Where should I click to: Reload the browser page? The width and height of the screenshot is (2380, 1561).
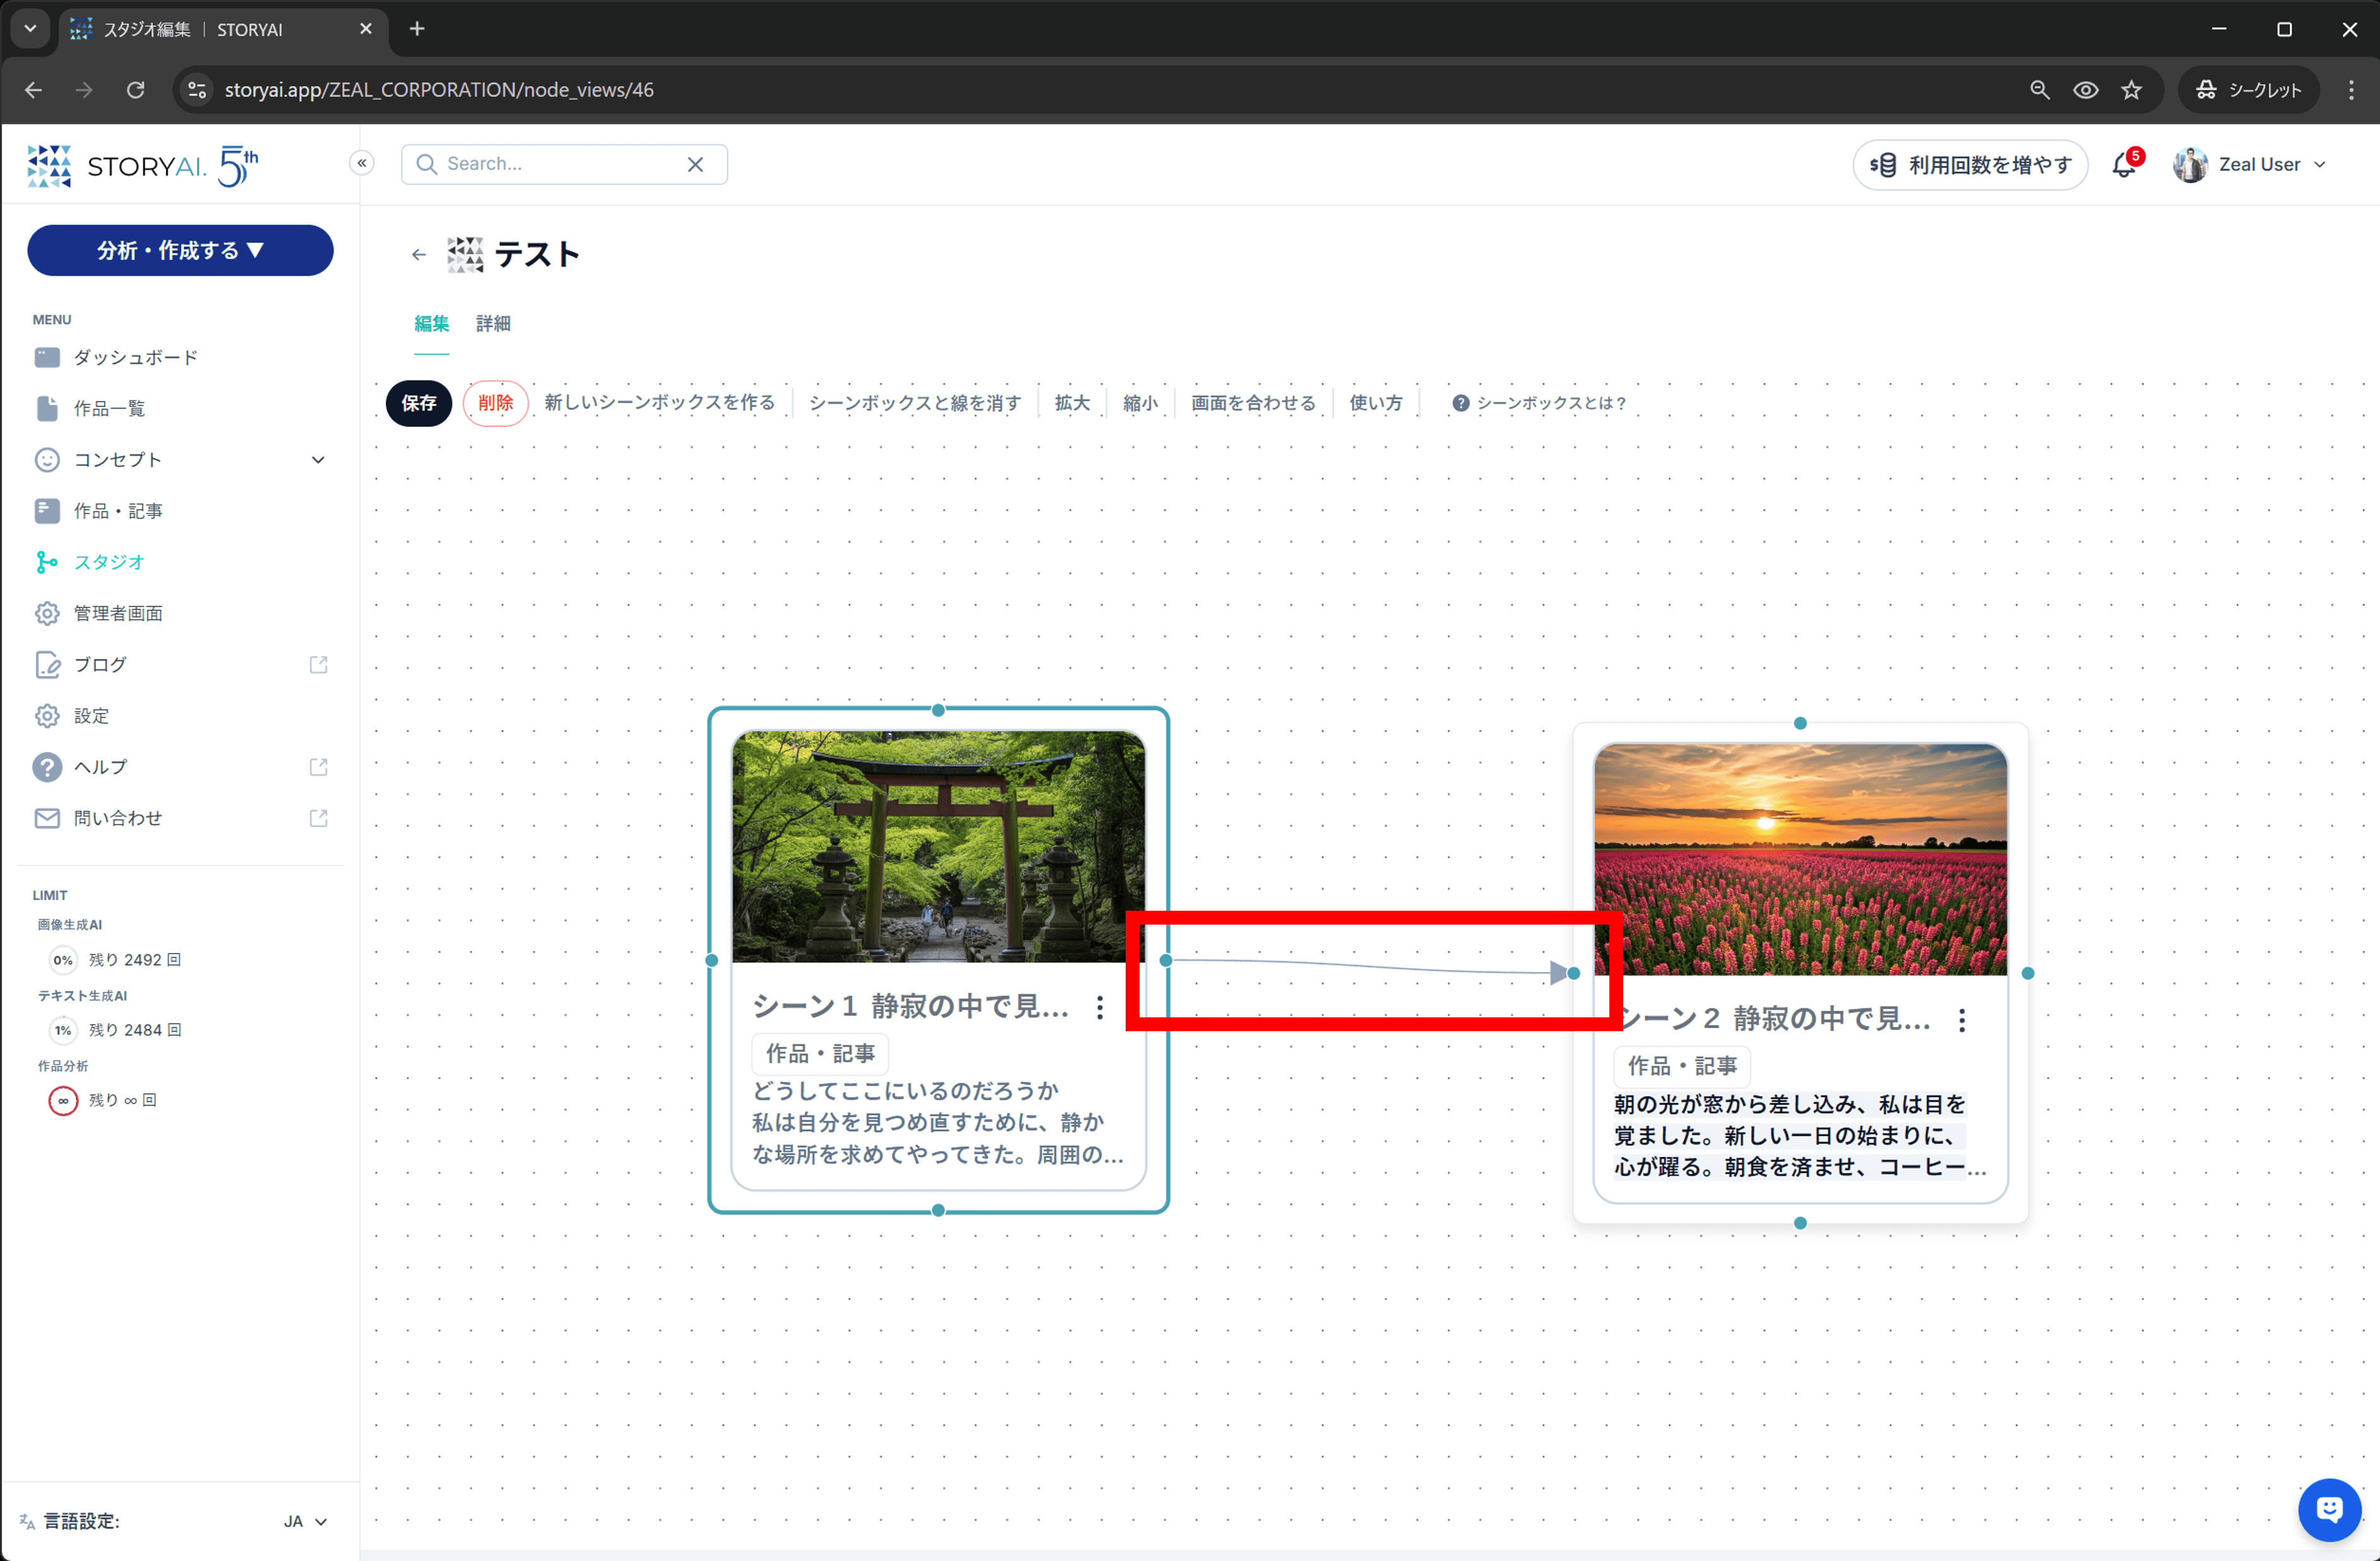pos(136,90)
